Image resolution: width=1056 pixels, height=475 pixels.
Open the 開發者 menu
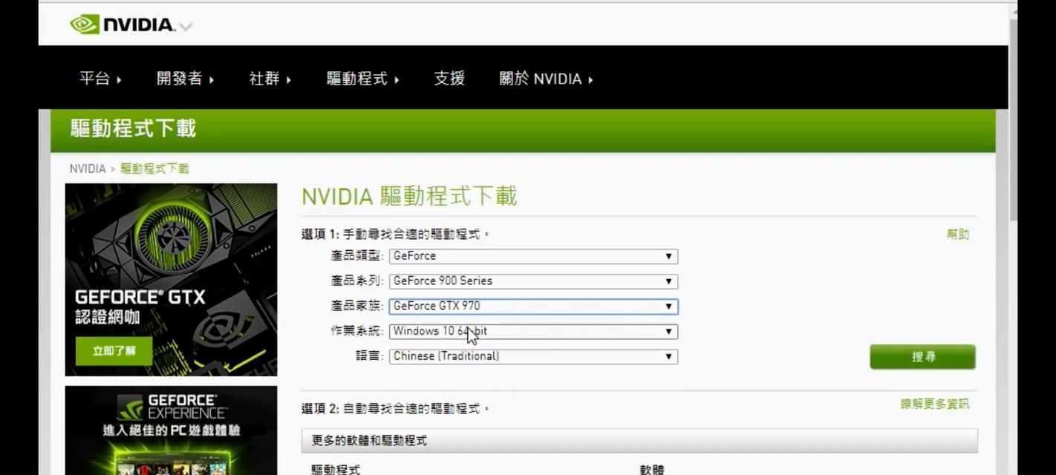coord(185,79)
